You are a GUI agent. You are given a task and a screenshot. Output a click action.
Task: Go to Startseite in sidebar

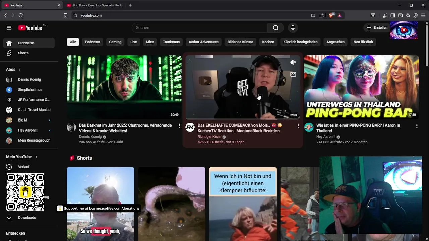point(29,43)
